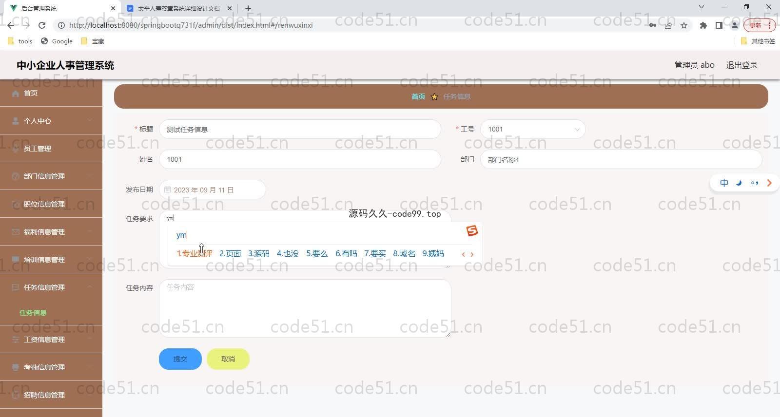
Task: Click the 更新 browser update button
Action: [x=759, y=25]
